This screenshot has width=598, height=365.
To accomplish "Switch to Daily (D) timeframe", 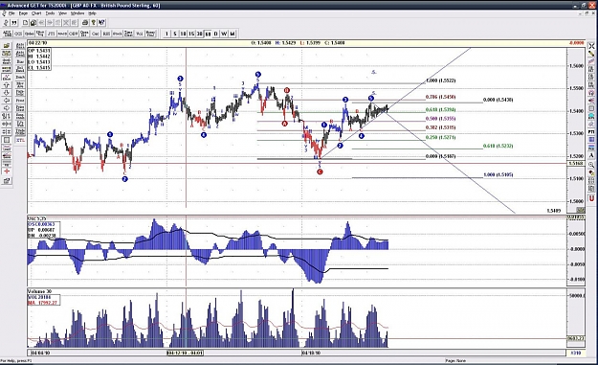I will (216, 34).
